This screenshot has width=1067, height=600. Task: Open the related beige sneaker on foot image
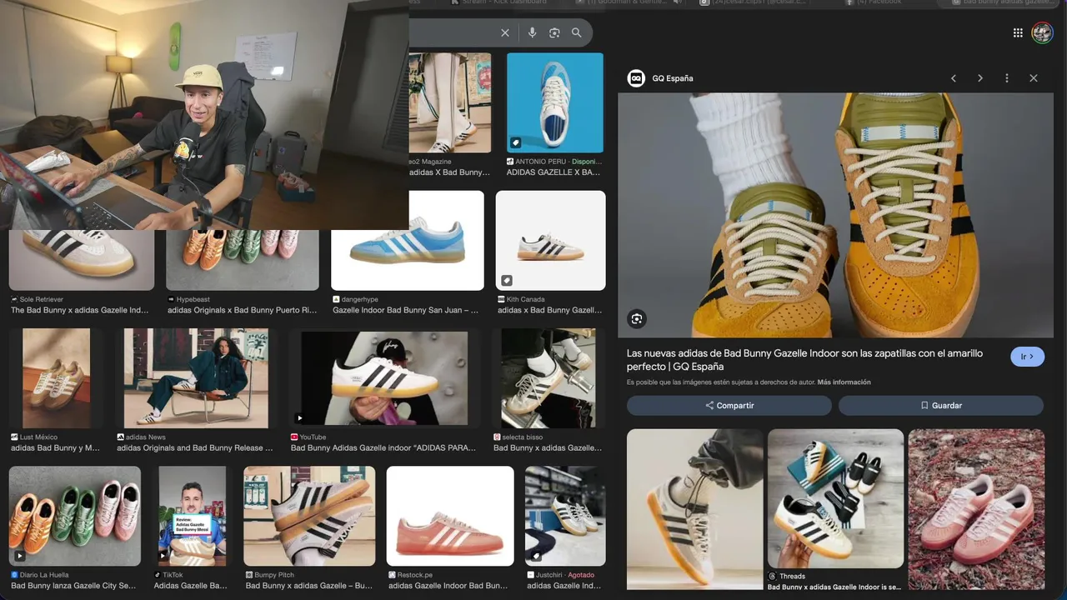click(695, 509)
